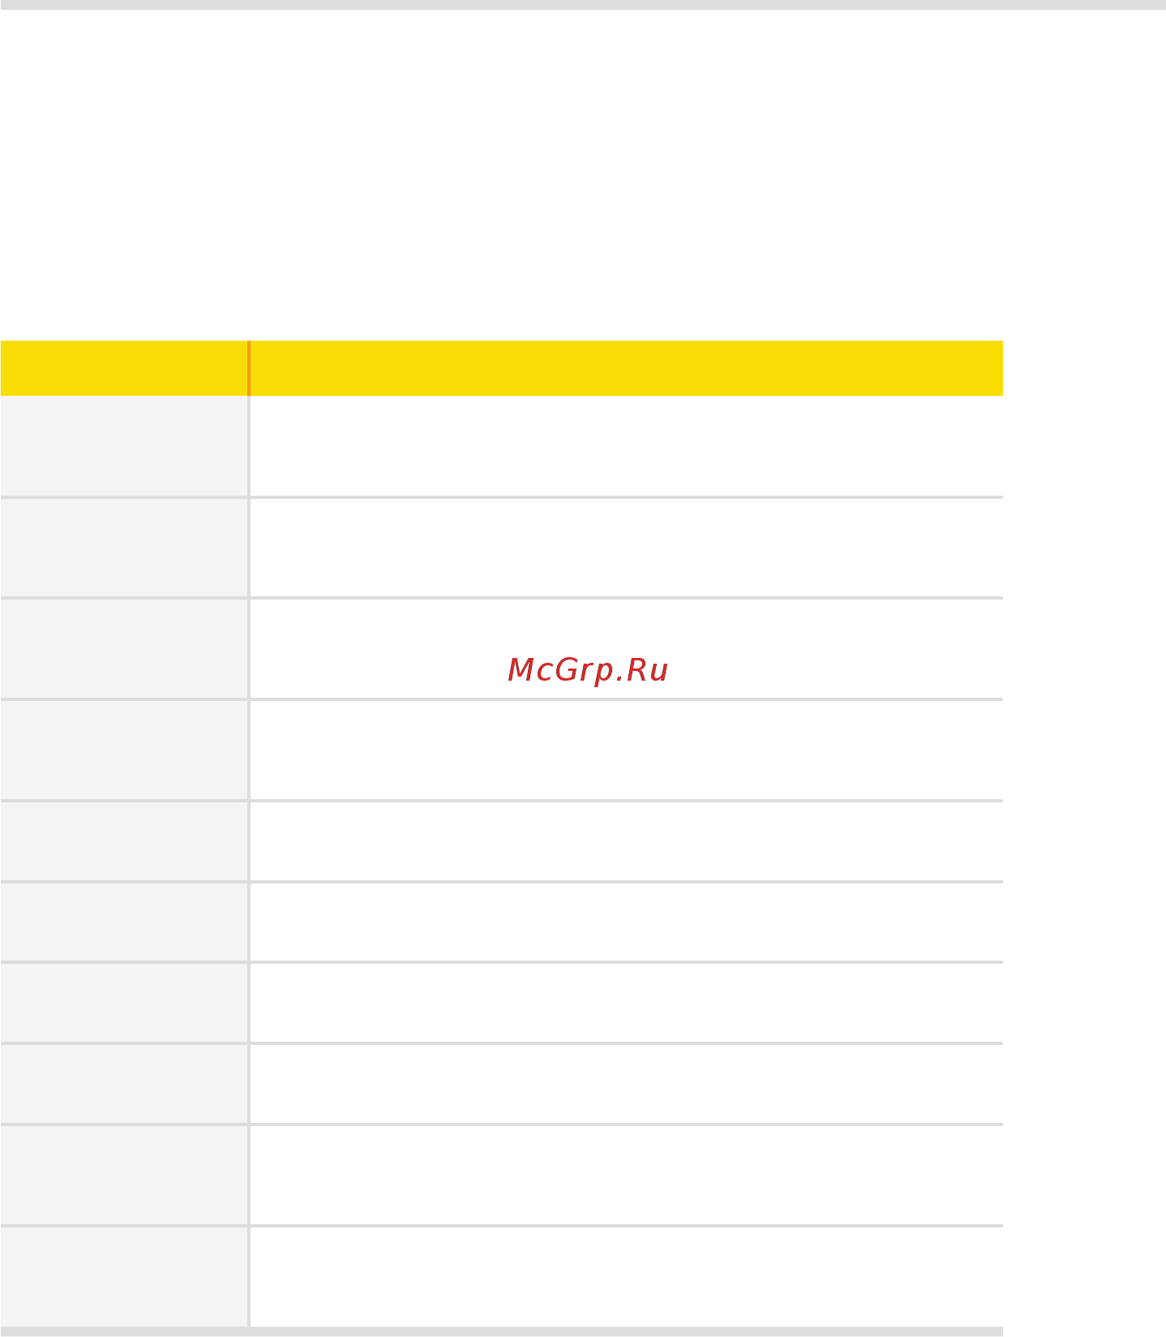Click gray left cell in fifth table row
Screen dimensions: 1166x1337
[x=124, y=840]
